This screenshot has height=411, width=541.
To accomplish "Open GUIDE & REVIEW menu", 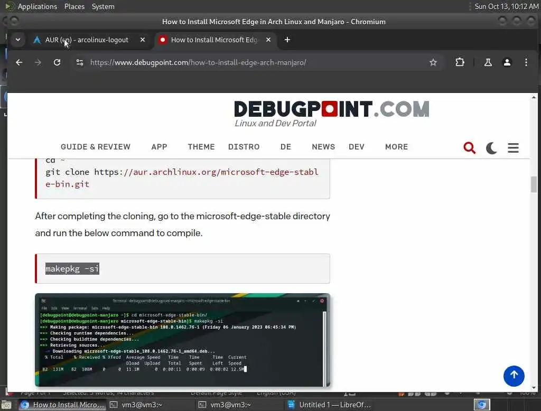I will (96, 147).
